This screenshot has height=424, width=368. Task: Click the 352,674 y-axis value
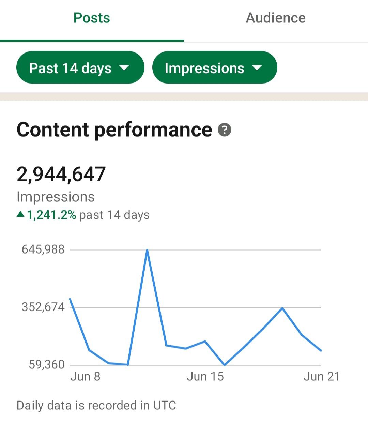(43, 307)
